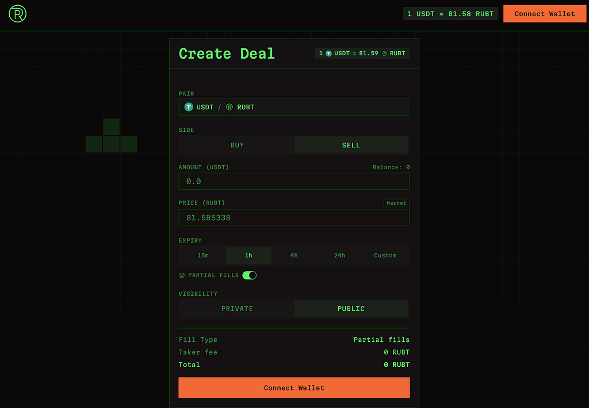589x408 pixels.
Task: Click the large Connect Wallet button in the form
Action: [294, 388]
